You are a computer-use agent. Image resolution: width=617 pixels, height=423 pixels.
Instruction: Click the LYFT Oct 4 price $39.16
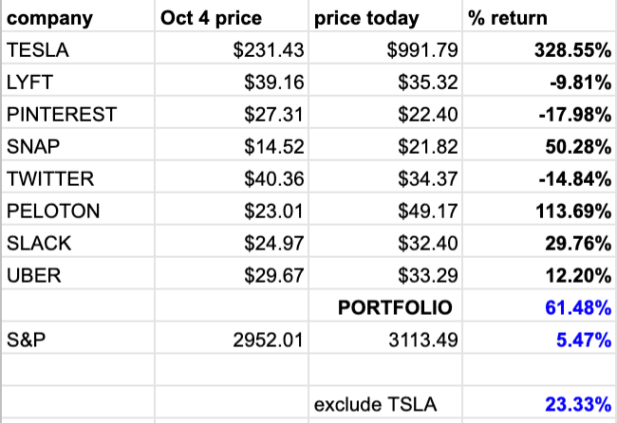[232, 81]
